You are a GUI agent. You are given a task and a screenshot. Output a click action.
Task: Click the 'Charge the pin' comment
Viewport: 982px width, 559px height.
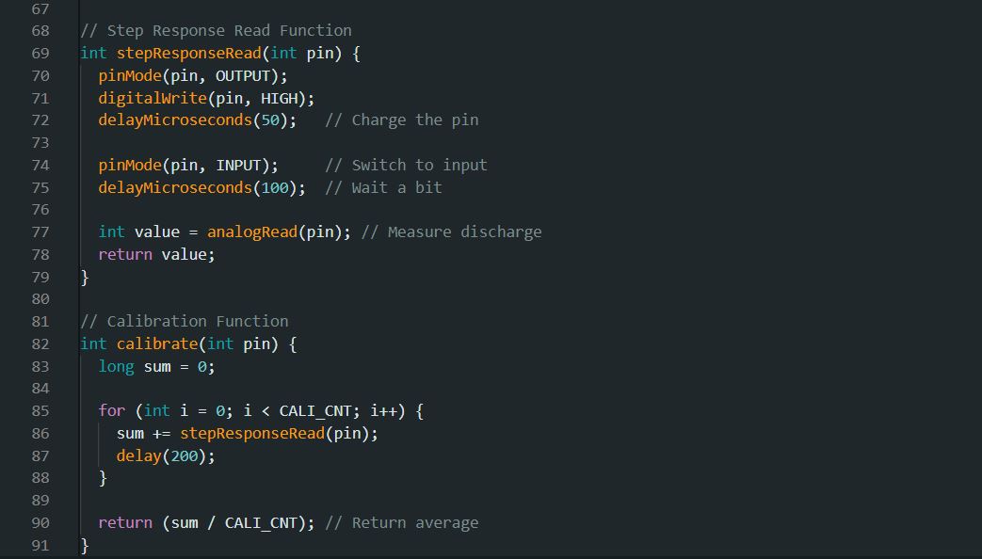tap(401, 120)
